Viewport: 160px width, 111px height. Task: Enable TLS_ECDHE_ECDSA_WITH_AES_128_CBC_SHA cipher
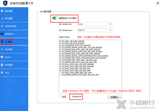coord(60,75)
